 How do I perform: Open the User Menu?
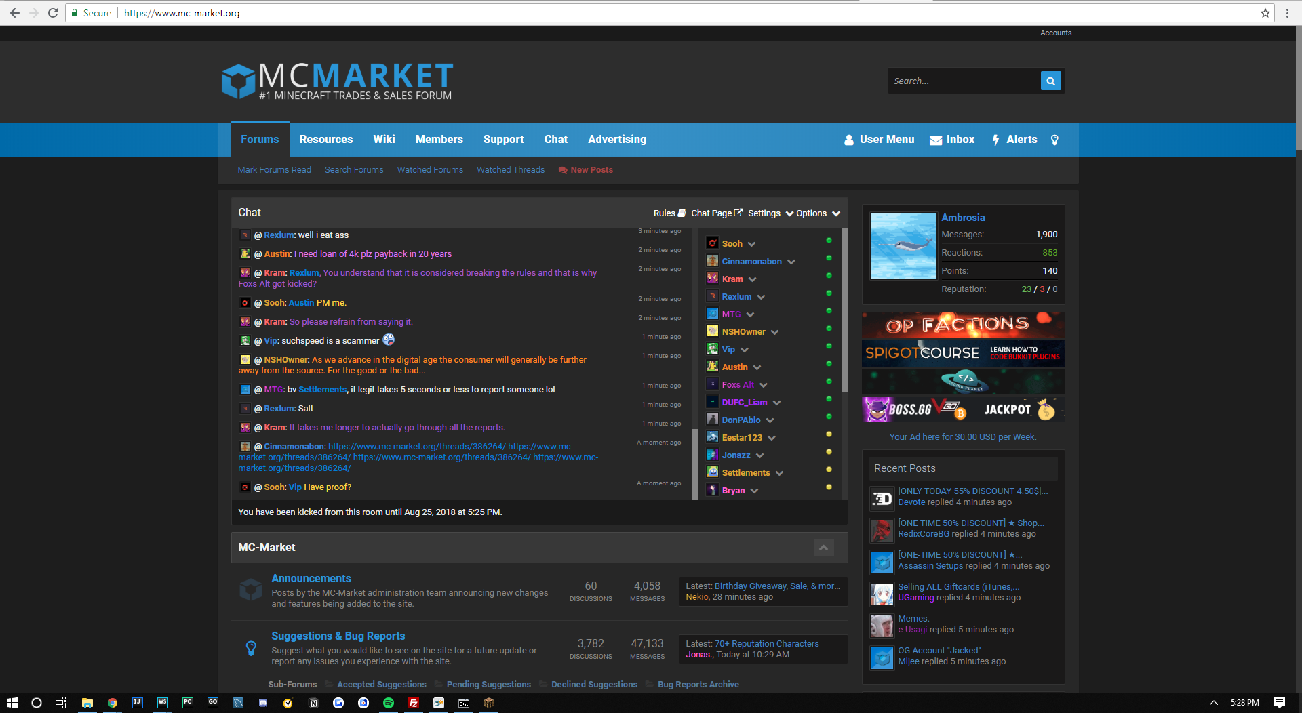point(879,139)
